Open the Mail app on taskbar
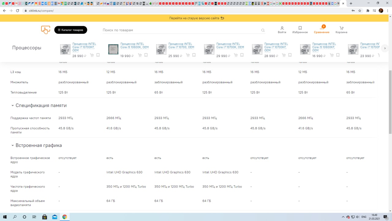This screenshot has height=221, width=392. point(55,217)
